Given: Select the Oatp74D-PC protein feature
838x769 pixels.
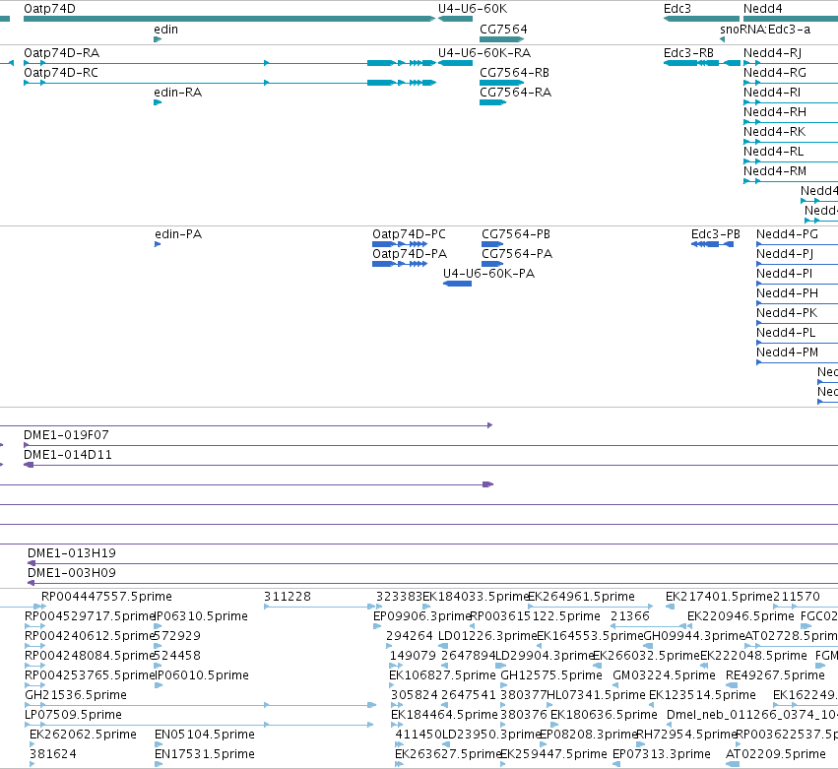Looking at the screenshot, I should tap(400, 244).
